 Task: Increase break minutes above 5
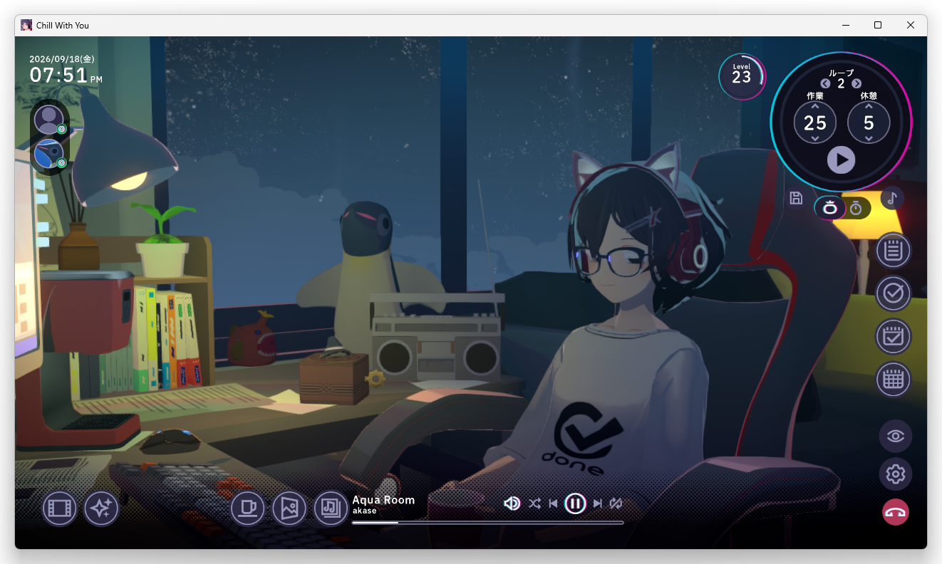pos(869,107)
